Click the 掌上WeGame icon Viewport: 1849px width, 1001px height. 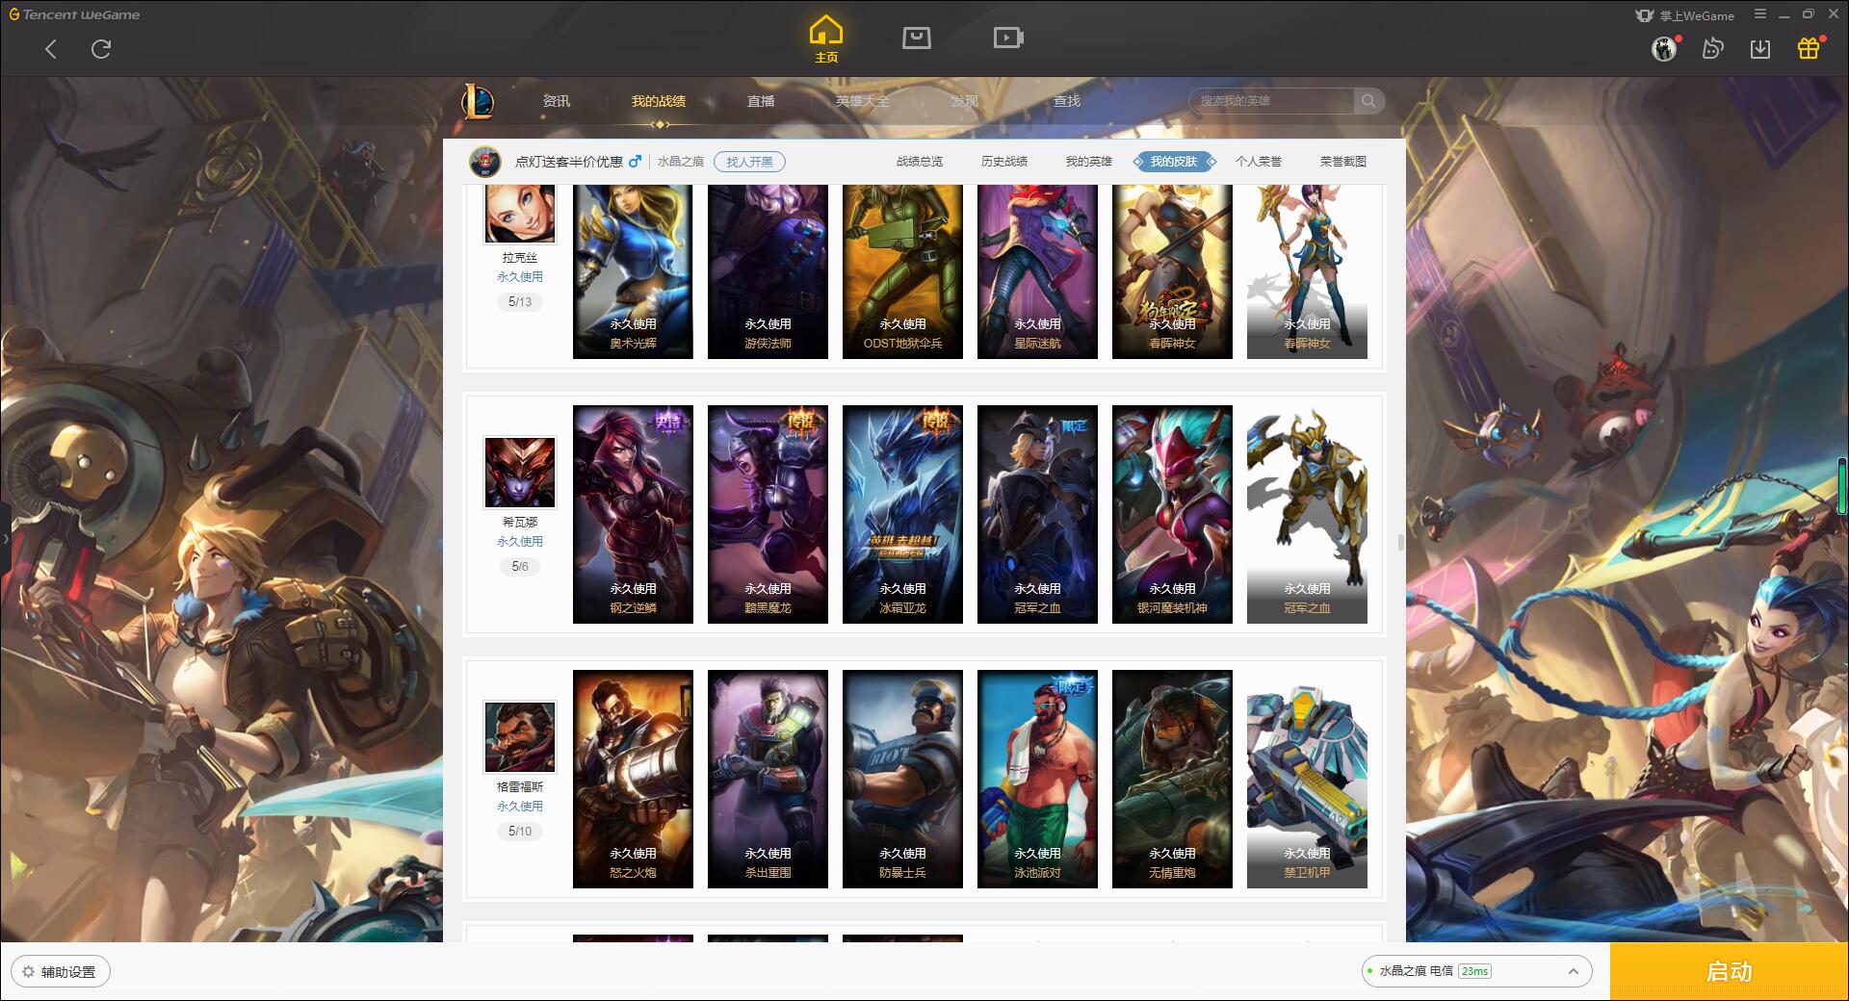click(1644, 15)
